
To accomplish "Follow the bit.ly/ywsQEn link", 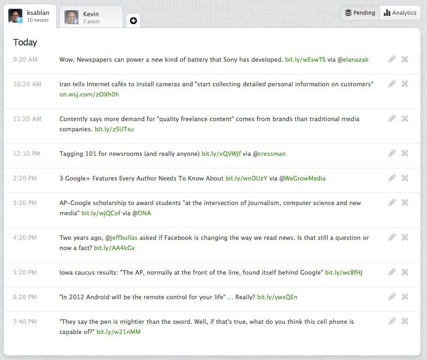I will point(277,297).
